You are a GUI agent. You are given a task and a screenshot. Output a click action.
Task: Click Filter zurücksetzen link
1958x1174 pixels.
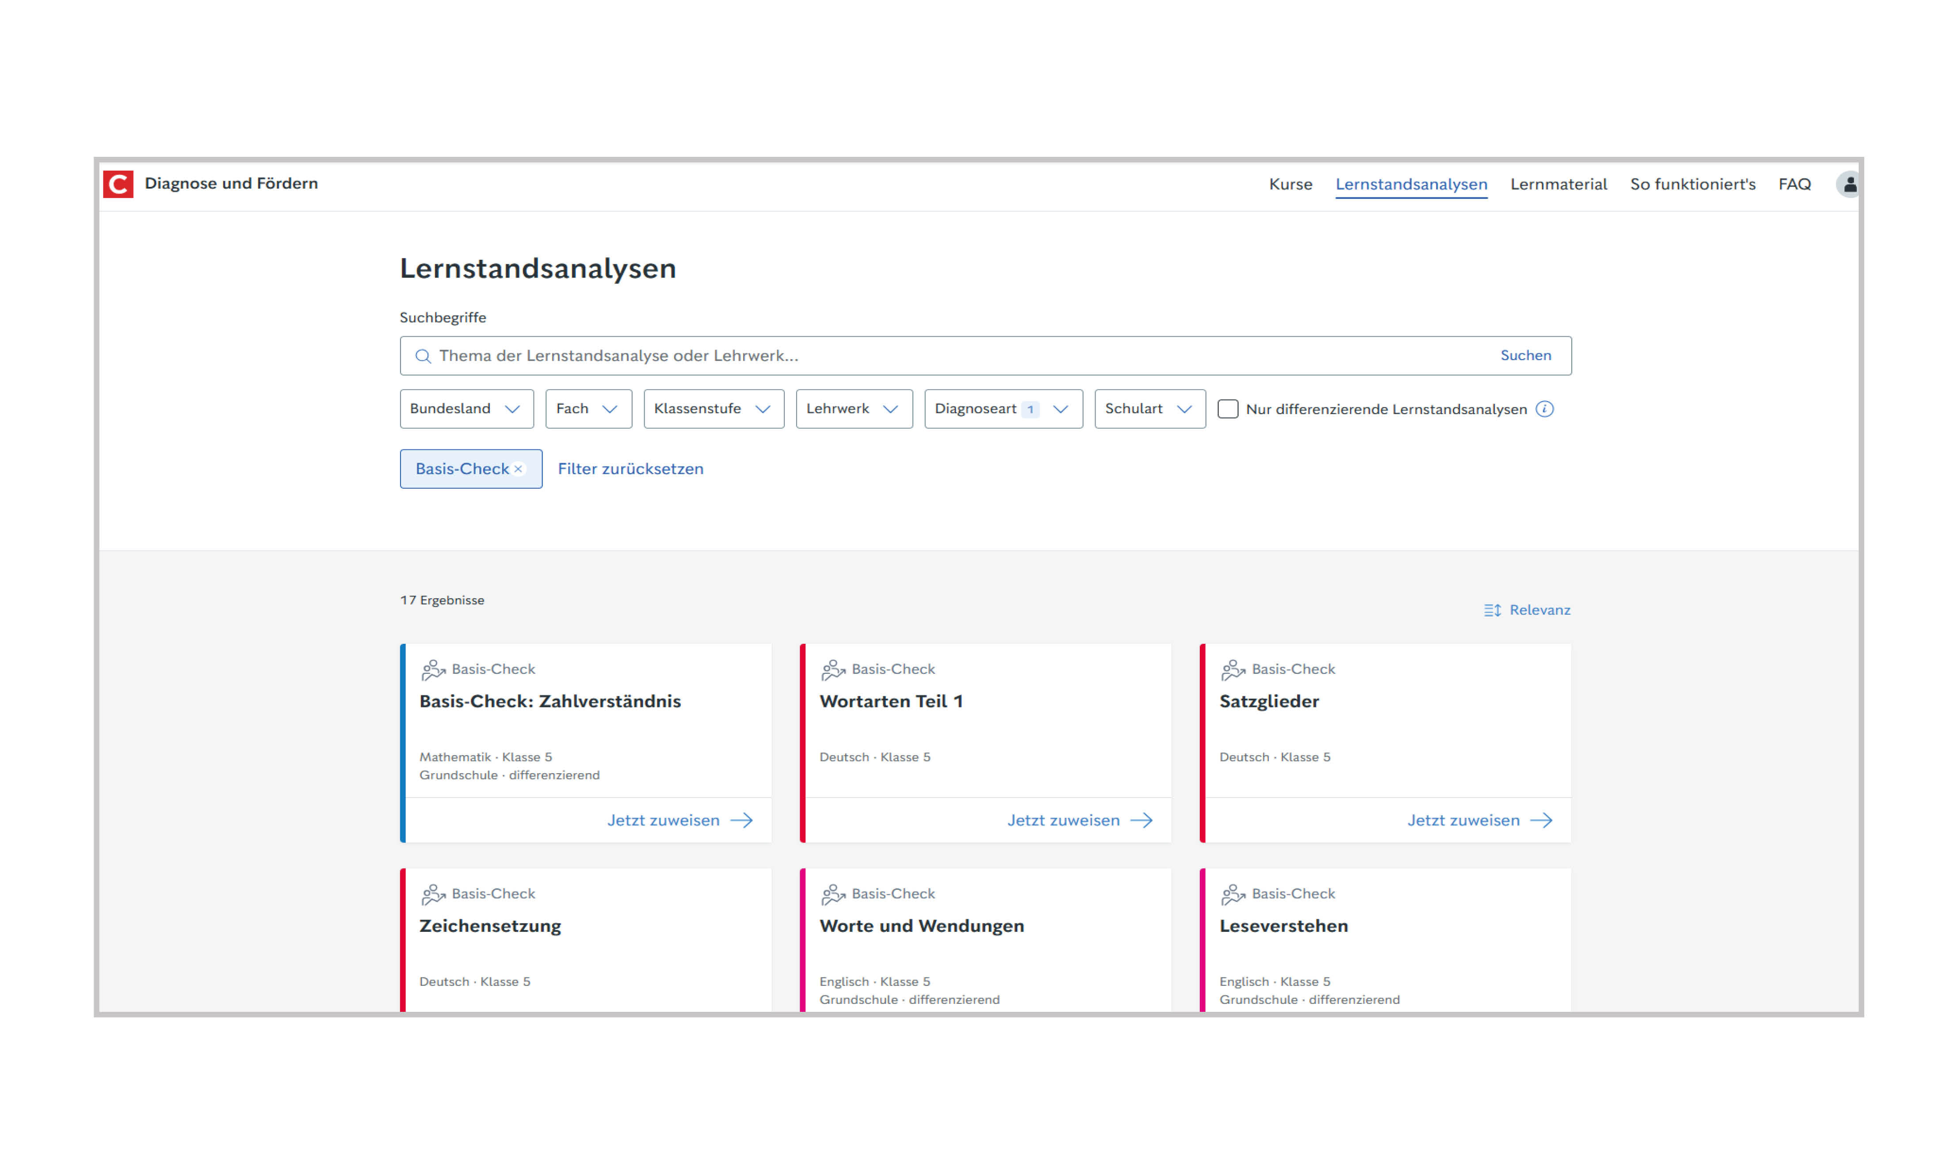(630, 469)
